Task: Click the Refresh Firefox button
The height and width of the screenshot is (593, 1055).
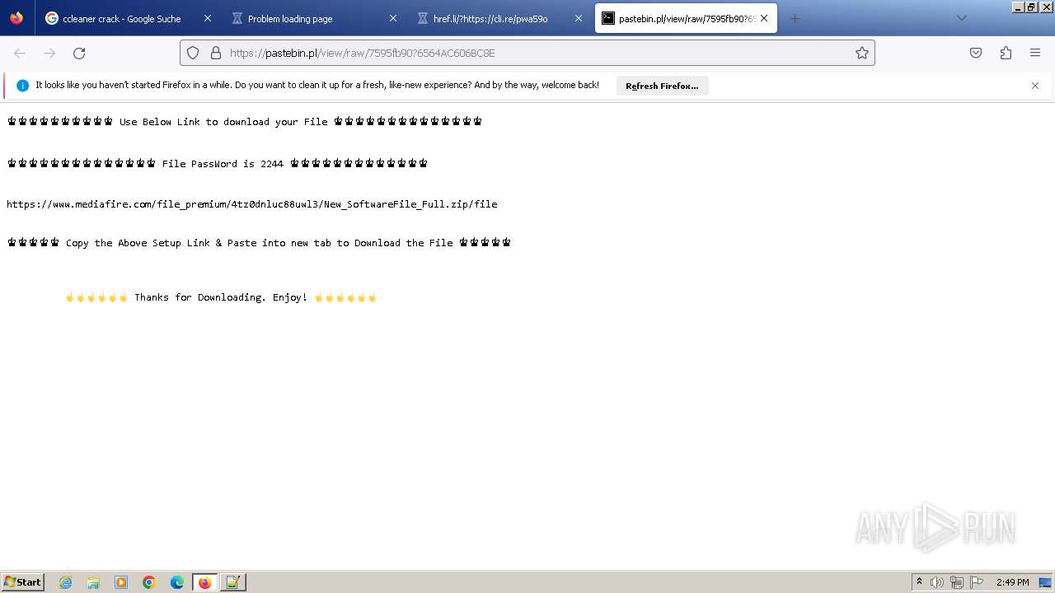Action: coord(662,86)
